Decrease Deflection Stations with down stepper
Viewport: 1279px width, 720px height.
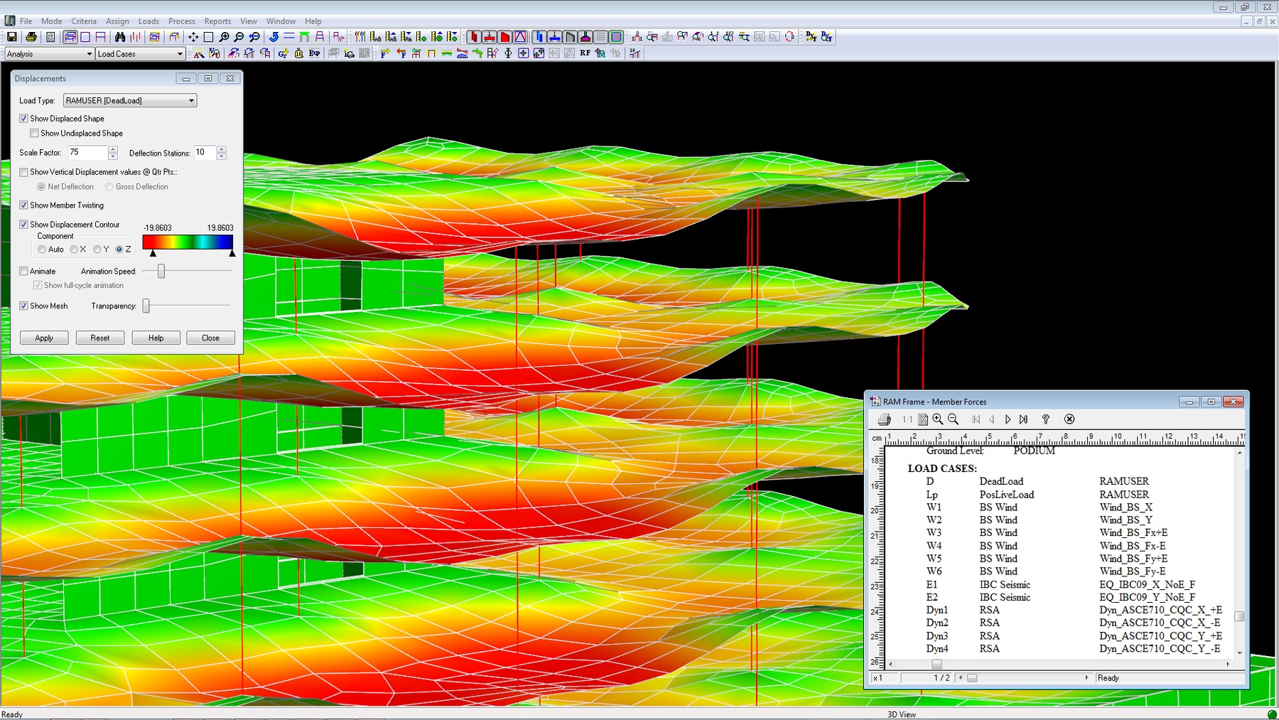(222, 156)
